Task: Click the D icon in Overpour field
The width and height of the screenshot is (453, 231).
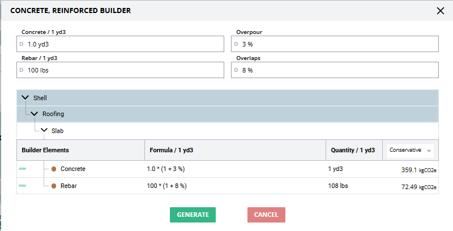Action: 236,44
